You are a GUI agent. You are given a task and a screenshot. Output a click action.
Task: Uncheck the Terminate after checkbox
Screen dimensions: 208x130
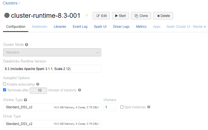5,90
